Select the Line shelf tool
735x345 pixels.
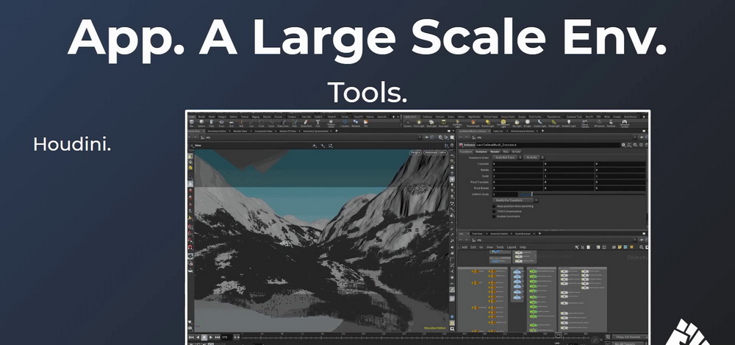(x=251, y=123)
